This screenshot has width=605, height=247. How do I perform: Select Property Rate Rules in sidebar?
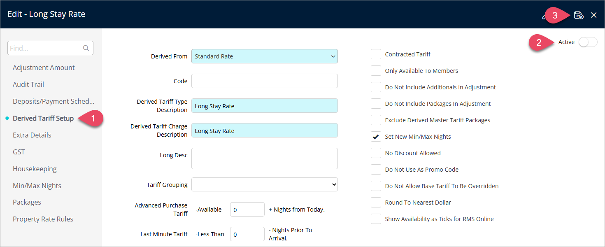coord(43,219)
